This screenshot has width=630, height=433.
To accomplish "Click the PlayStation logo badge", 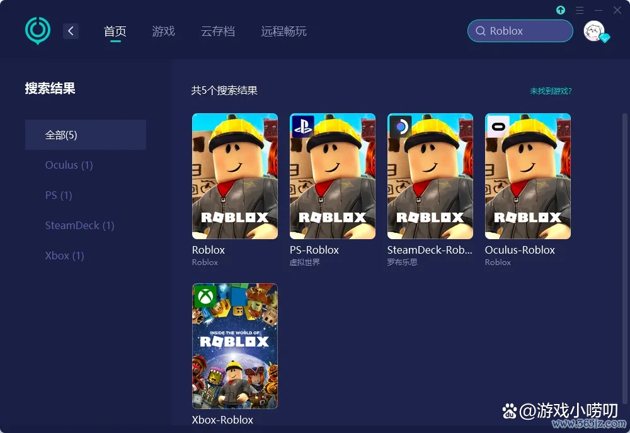I will coord(302,126).
